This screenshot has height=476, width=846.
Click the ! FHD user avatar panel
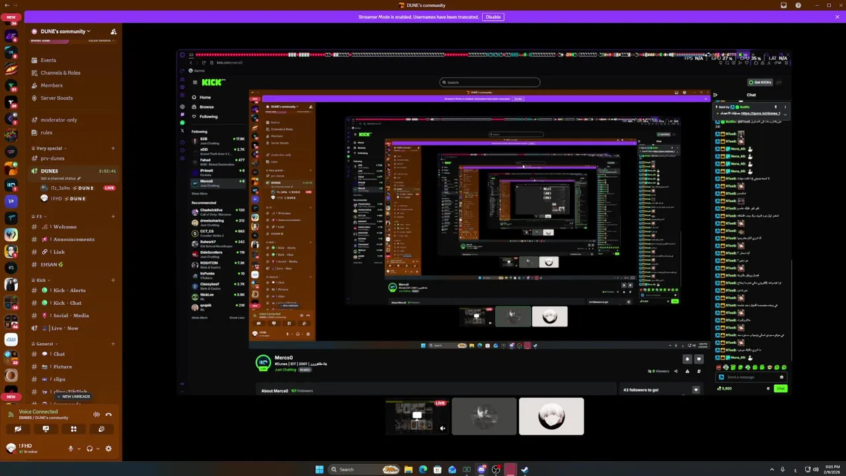(23, 448)
